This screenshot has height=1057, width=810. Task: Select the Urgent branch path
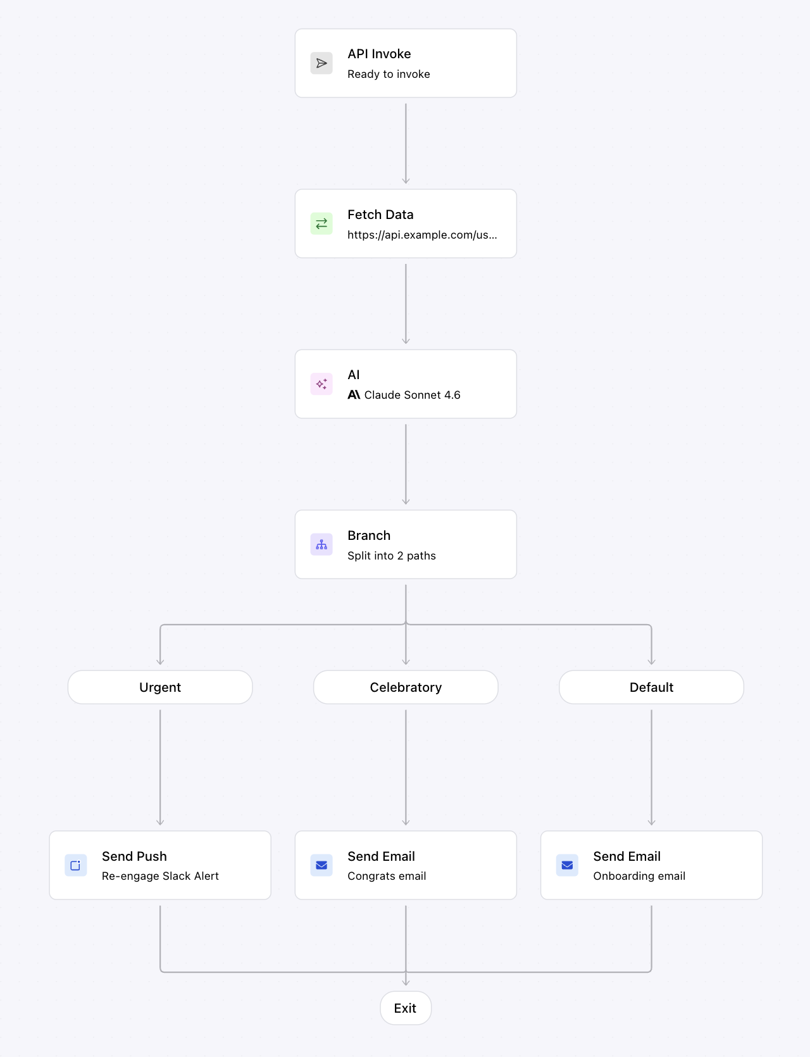coord(160,687)
